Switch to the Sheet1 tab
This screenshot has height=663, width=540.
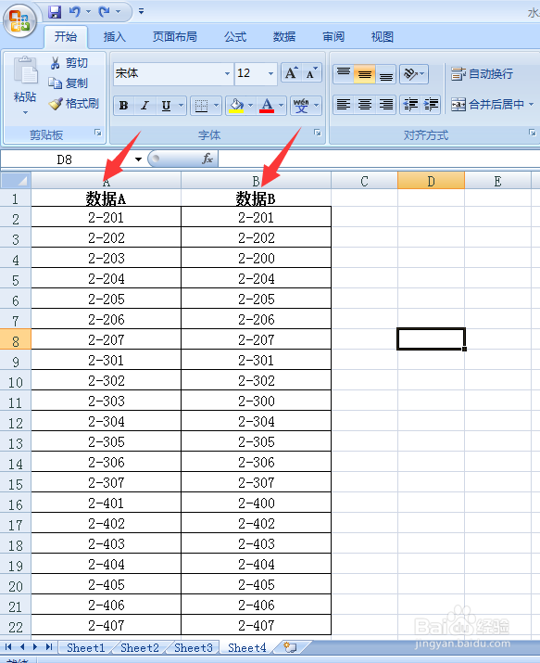(x=86, y=647)
